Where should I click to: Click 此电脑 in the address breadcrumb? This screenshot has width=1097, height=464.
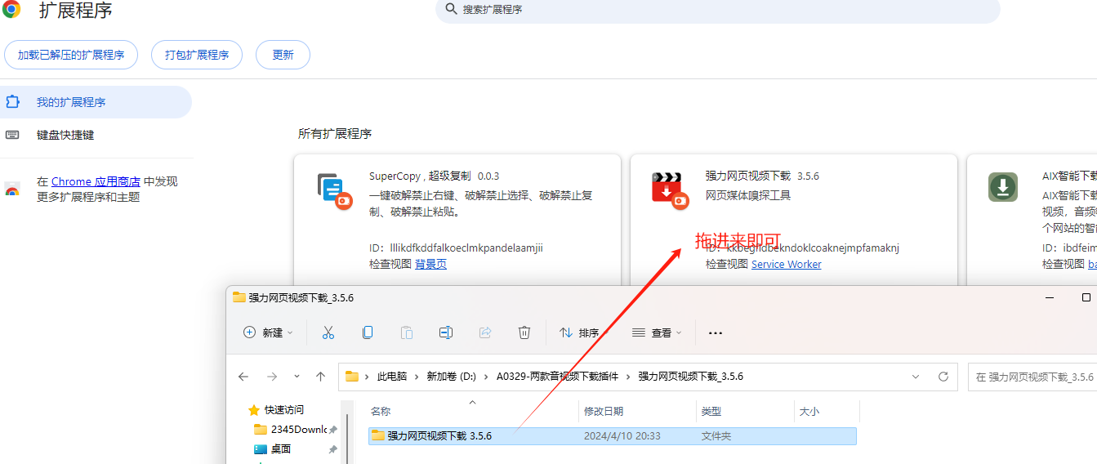pyautogui.click(x=391, y=377)
